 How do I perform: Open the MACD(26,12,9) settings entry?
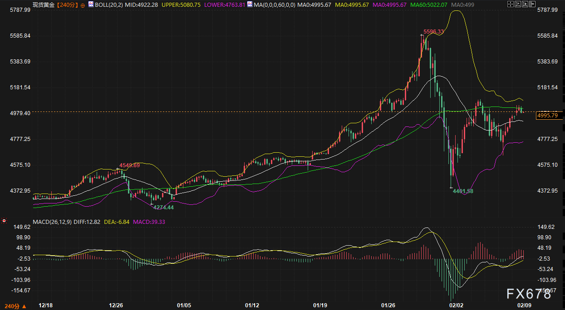pyautogui.click(x=52, y=223)
